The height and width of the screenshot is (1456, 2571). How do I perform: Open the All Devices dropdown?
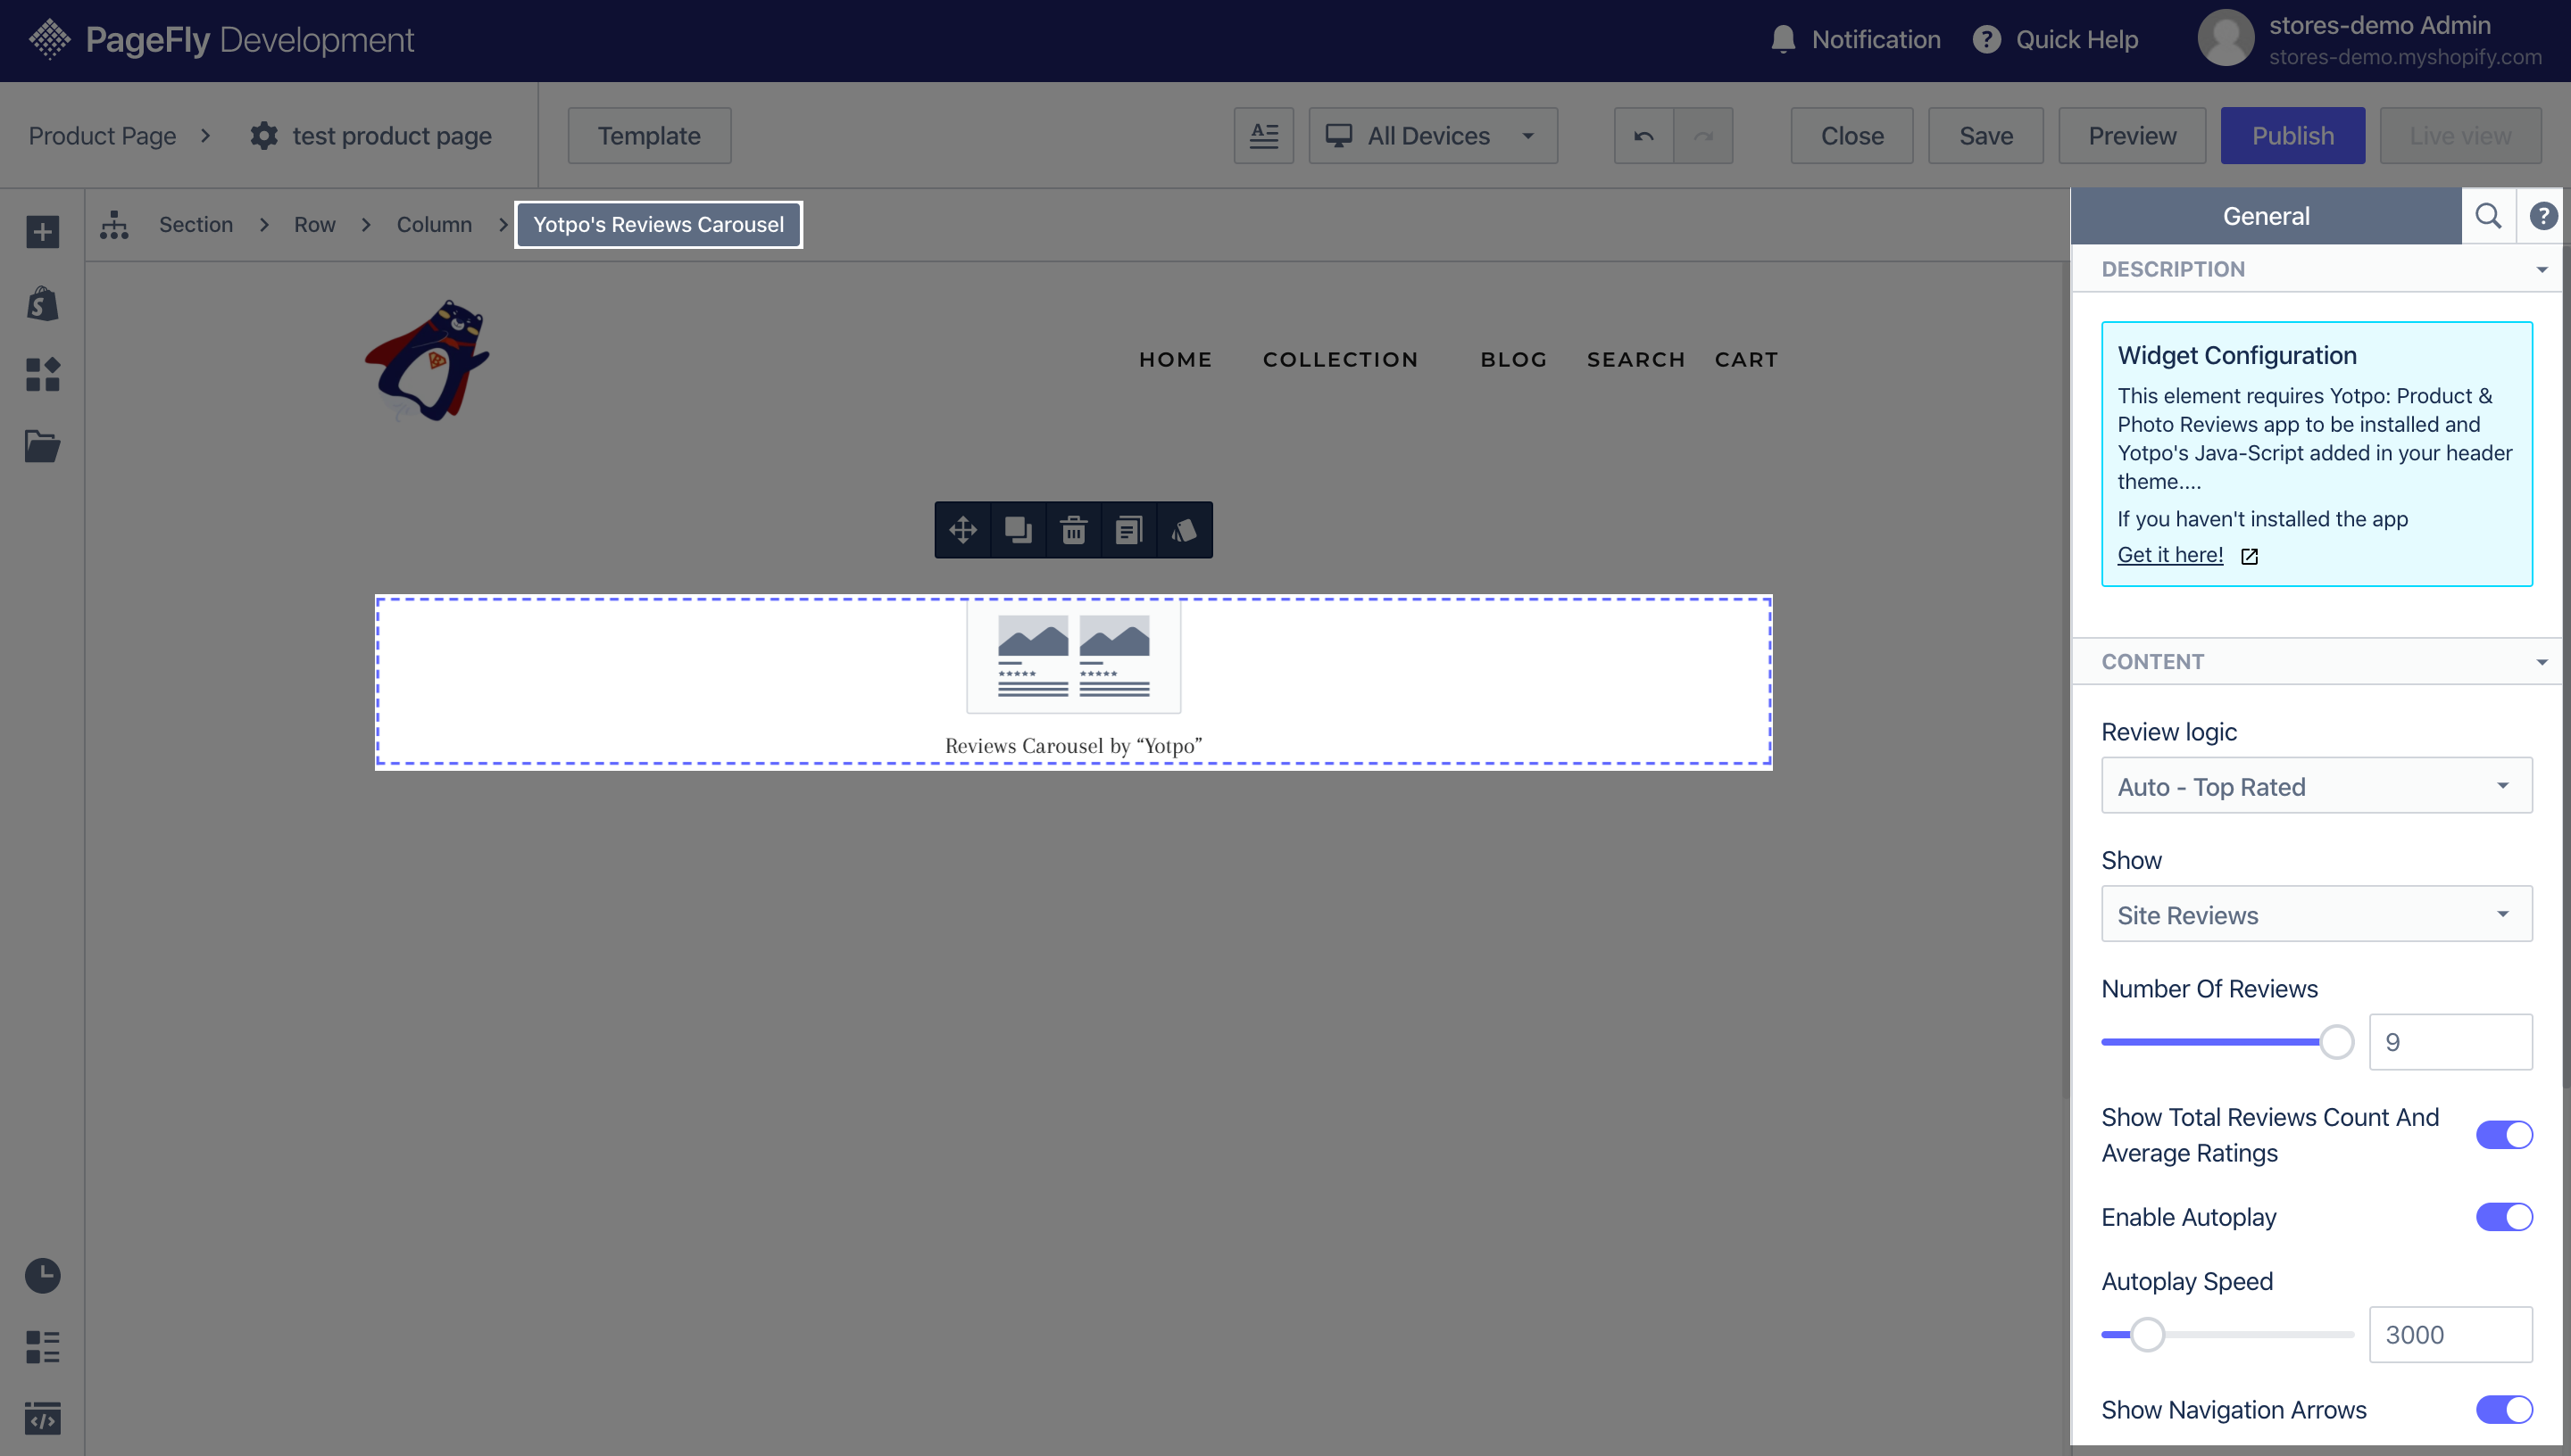(1433, 135)
